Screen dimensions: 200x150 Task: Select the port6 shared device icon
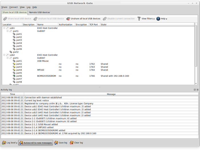click(14, 76)
